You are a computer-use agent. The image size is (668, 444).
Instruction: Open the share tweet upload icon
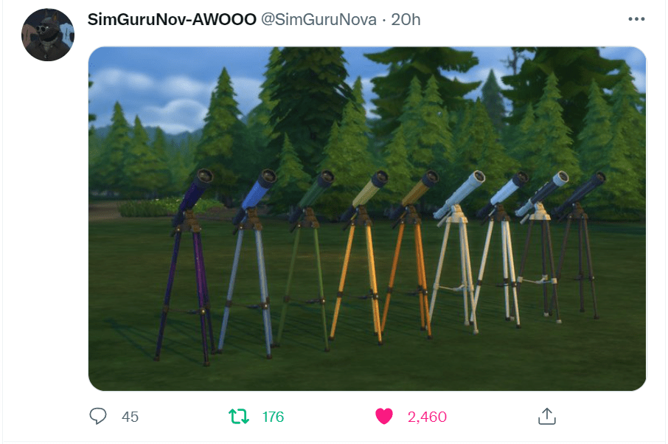pyautogui.click(x=547, y=416)
